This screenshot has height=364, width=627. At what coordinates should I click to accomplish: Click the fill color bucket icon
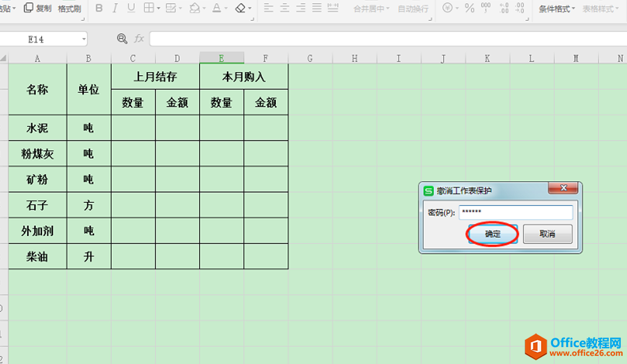coord(195,8)
